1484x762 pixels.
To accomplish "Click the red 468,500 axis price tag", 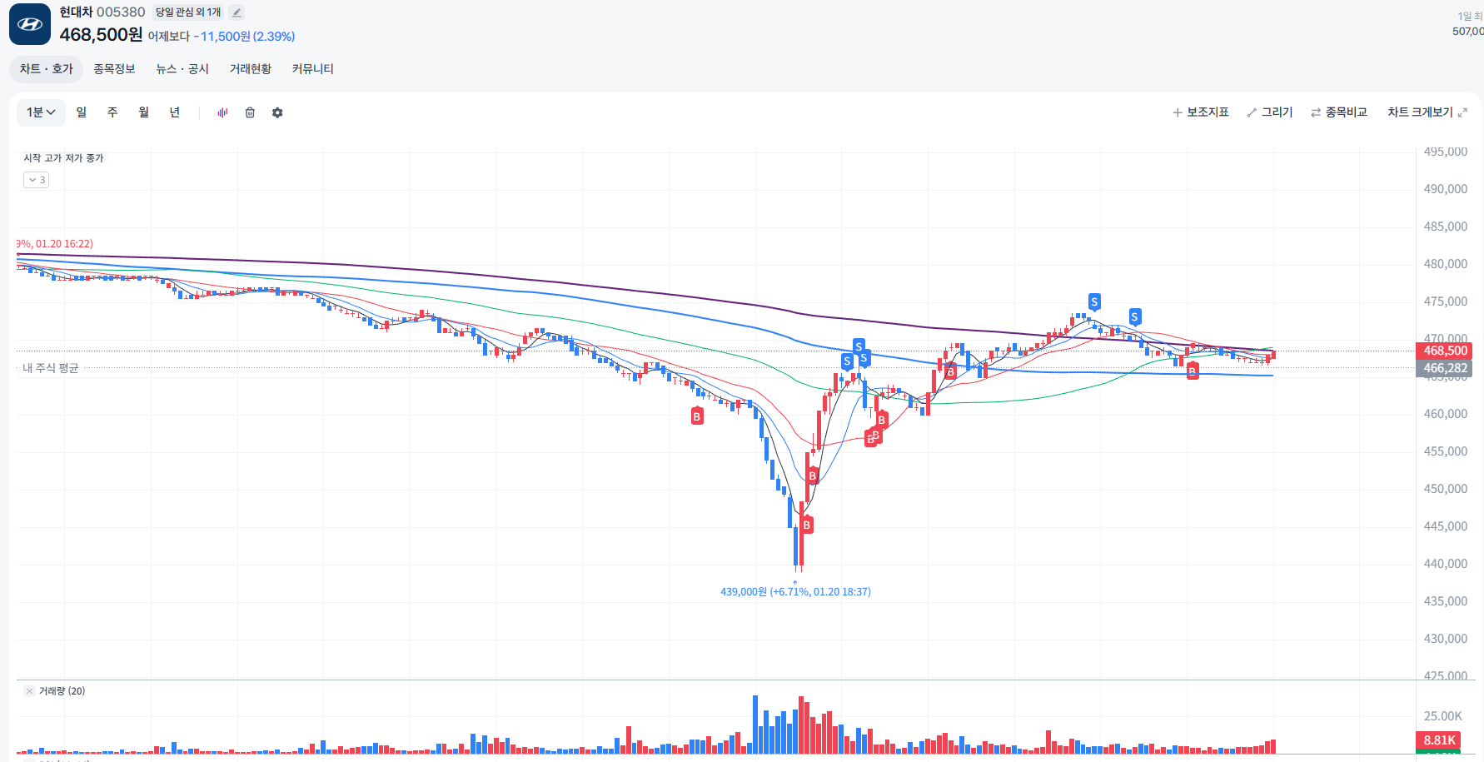I will point(1445,351).
